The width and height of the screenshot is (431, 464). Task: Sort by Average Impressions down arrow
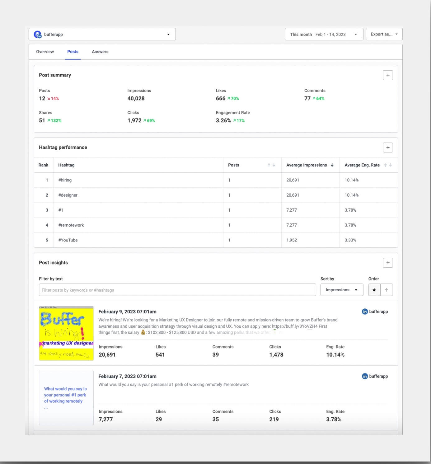[332, 165]
